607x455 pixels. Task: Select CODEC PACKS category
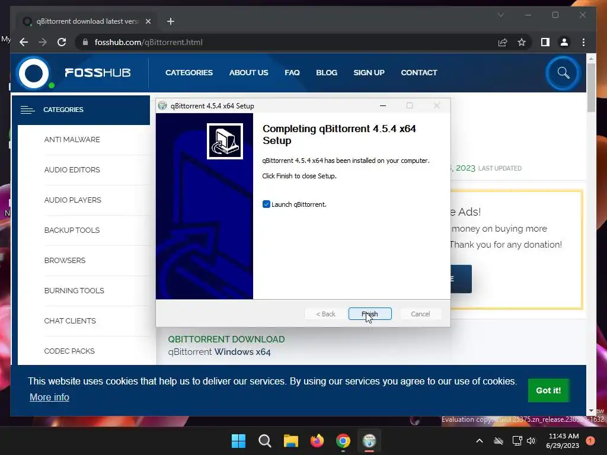[x=69, y=351]
